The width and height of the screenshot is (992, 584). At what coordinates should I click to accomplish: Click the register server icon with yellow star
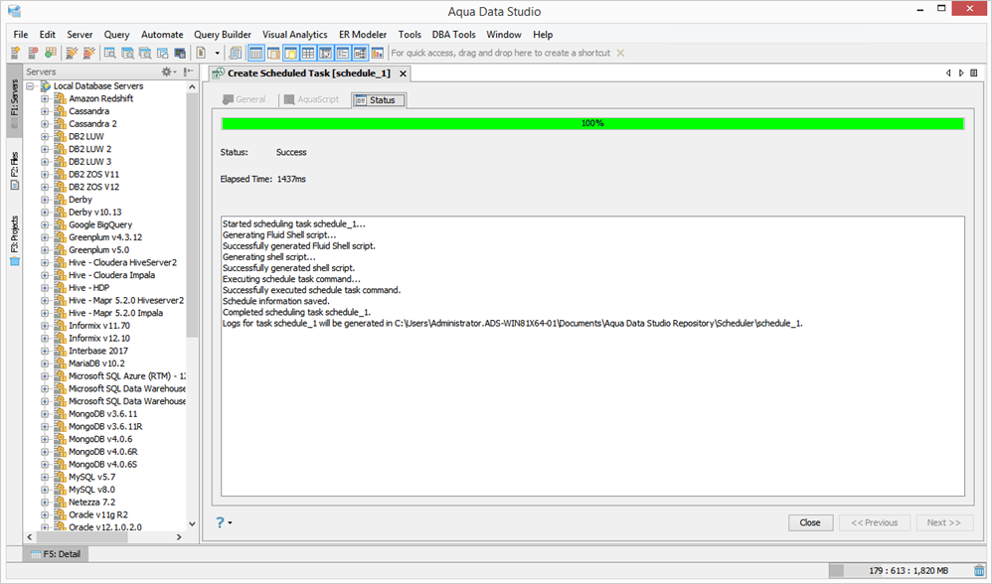click(15, 53)
